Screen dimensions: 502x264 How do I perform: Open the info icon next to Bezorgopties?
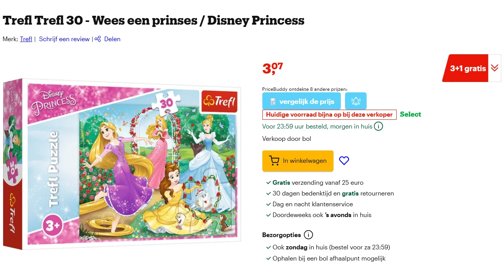pyautogui.click(x=309, y=235)
